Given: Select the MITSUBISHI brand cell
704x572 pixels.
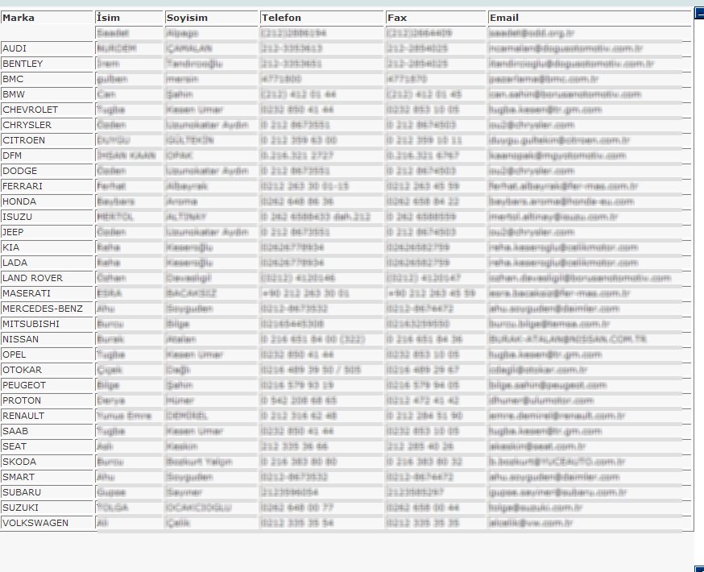Looking at the screenshot, I should click(x=47, y=324).
